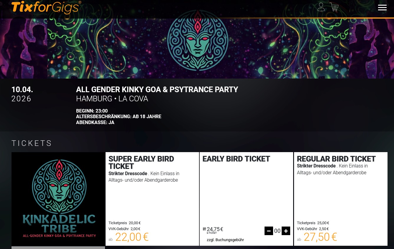Click the Kinkadelic Tribe event artwork
This screenshot has height=249, width=394.
[58, 199]
